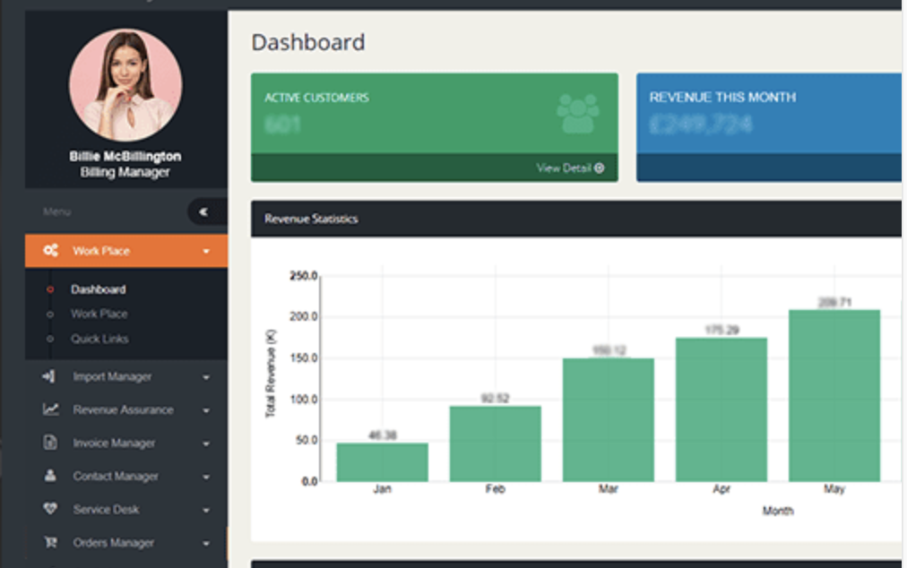Viewport: 907px width, 568px height.
Task: Expand the Import Manager dropdown arrow
Action: click(x=206, y=378)
